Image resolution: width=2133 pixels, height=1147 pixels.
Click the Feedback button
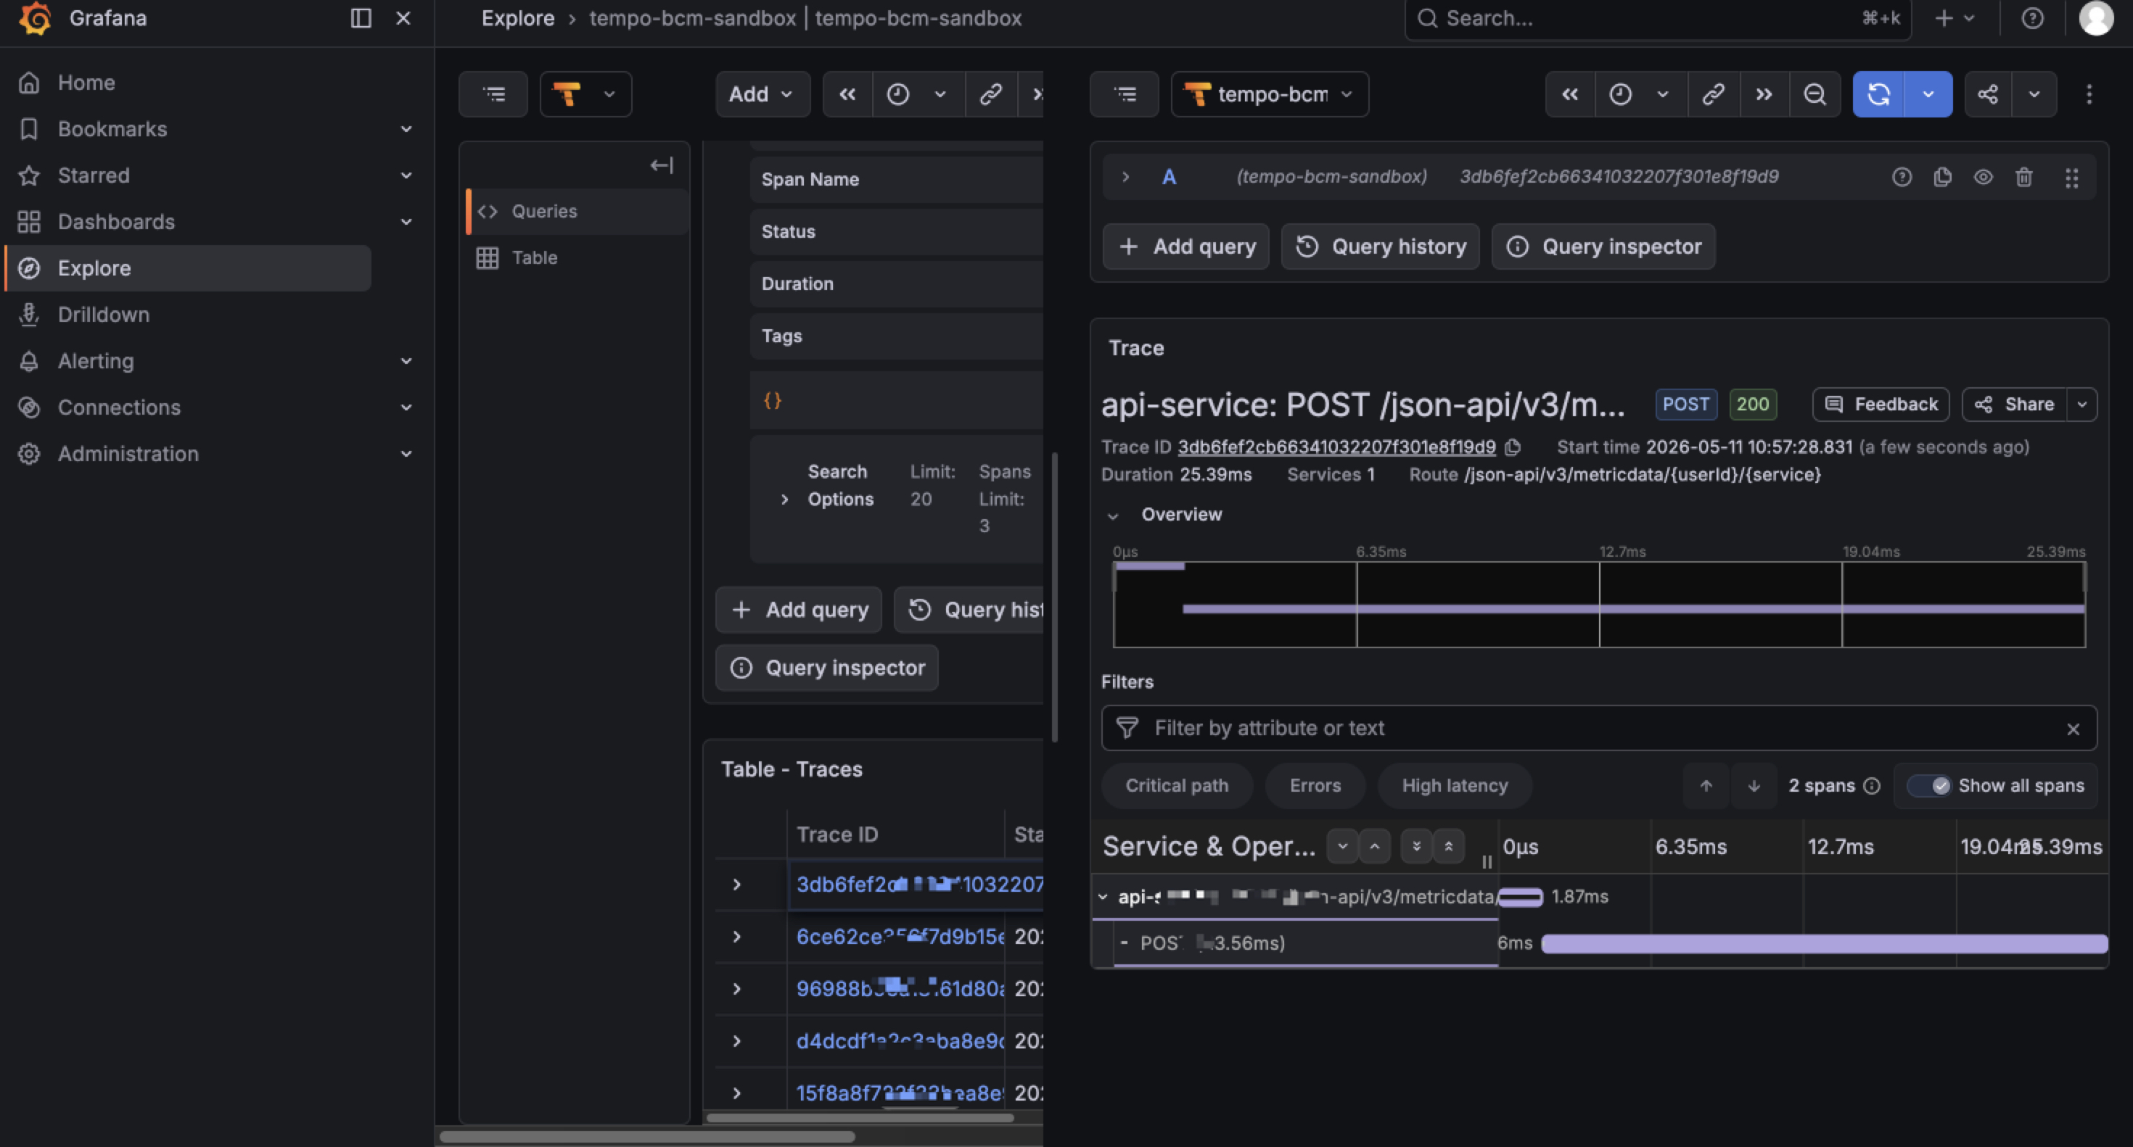[x=1881, y=405]
